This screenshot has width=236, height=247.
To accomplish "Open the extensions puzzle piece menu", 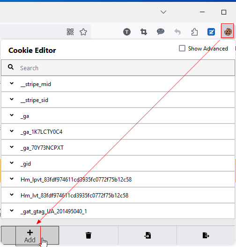I will 194,32.
